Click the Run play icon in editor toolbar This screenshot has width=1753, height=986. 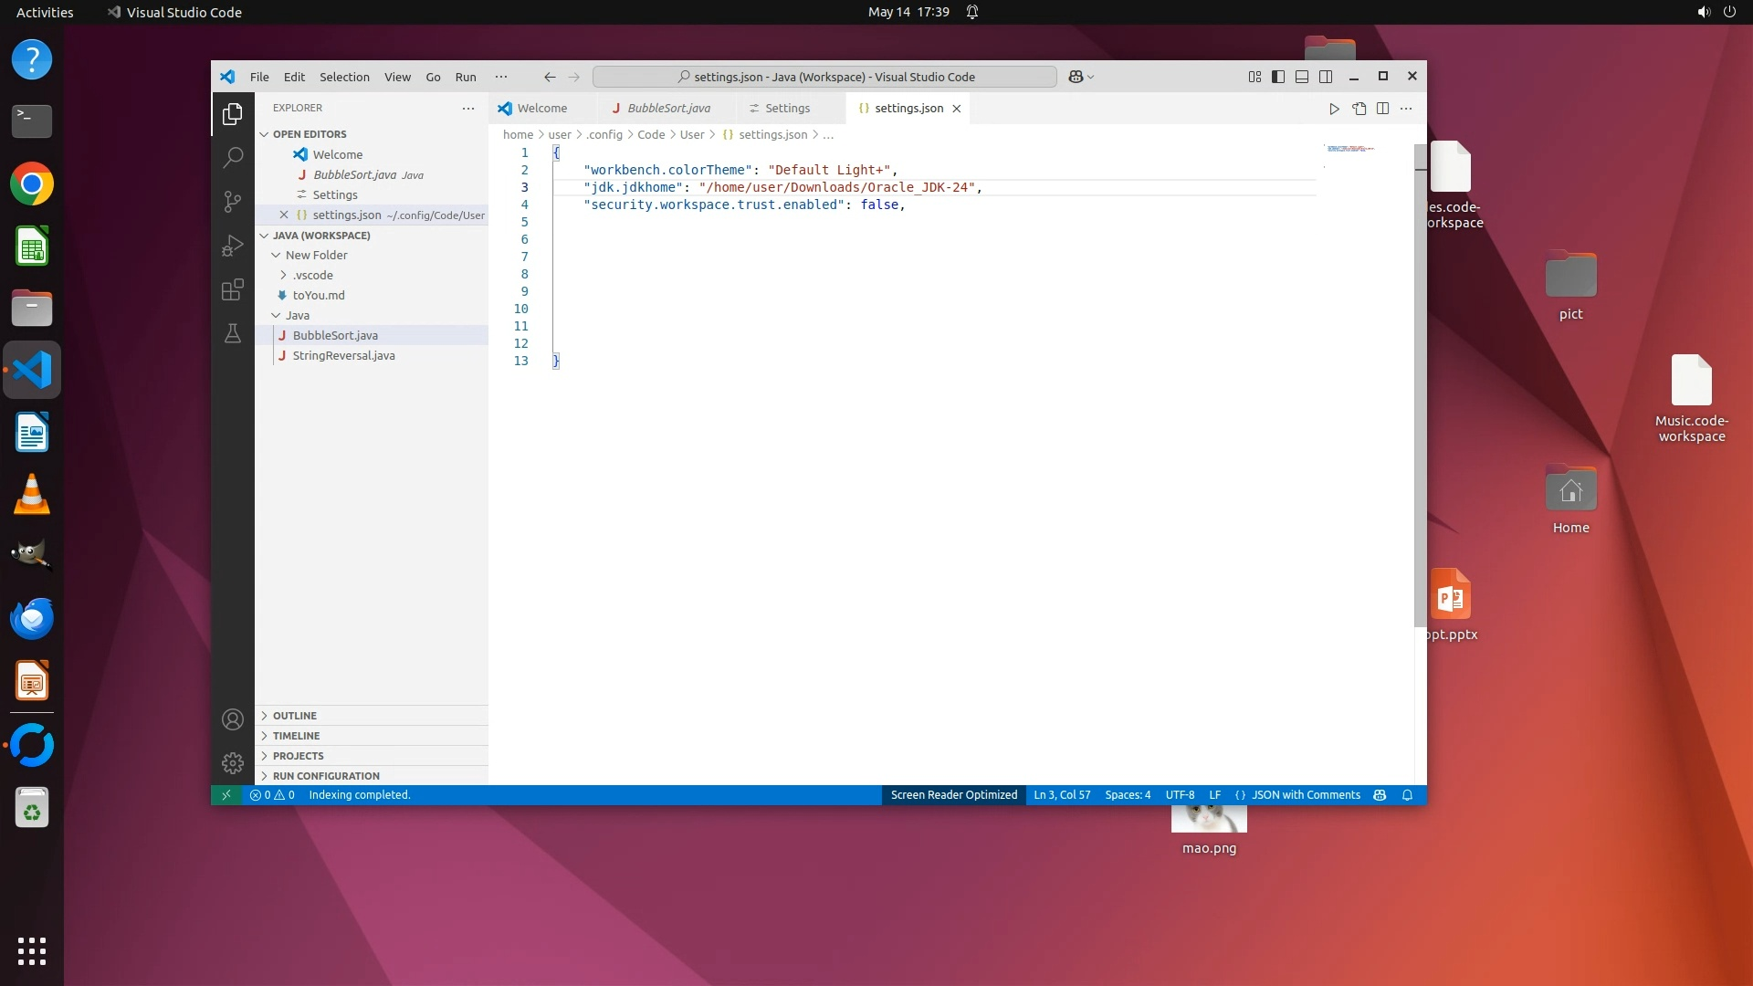(1334, 109)
